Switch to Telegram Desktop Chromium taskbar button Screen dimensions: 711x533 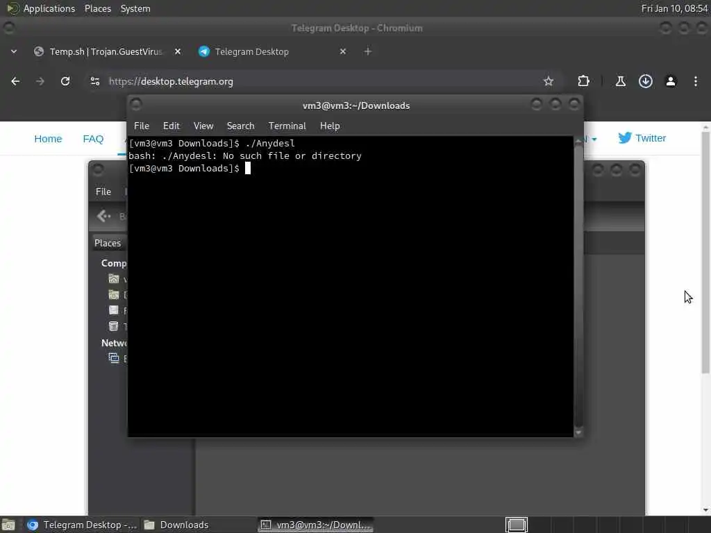pos(81,525)
